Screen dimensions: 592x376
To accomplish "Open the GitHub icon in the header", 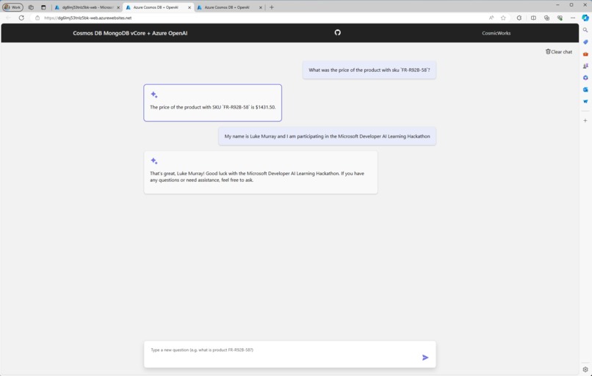I will tap(338, 33).
